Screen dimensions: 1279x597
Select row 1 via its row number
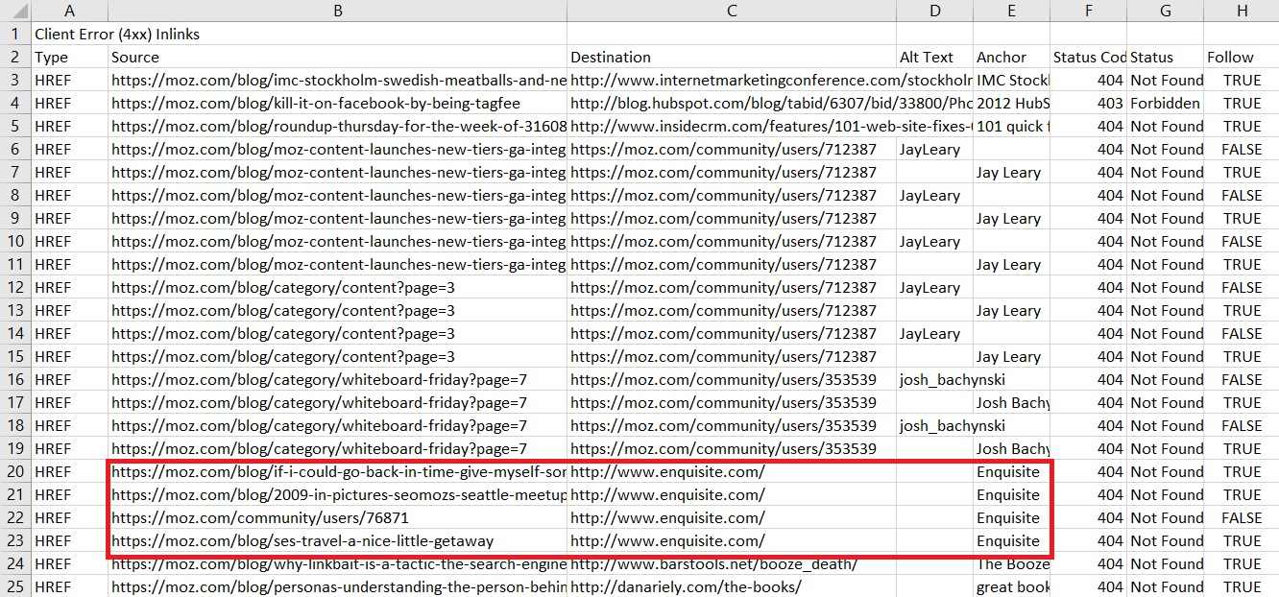(13, 34)
